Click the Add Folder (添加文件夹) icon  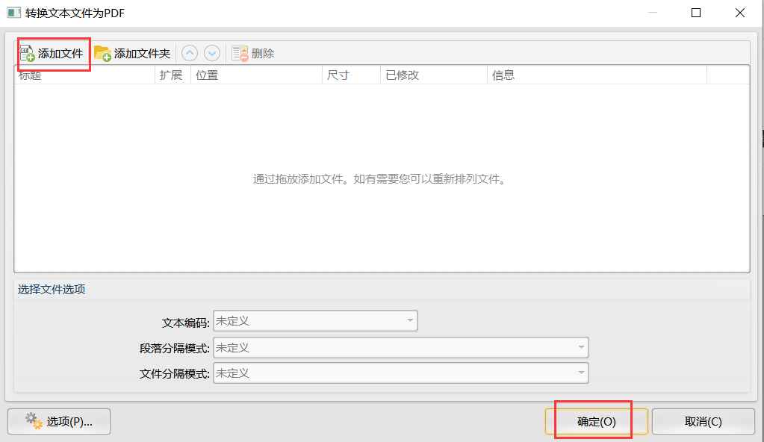[x=102, y=54]
